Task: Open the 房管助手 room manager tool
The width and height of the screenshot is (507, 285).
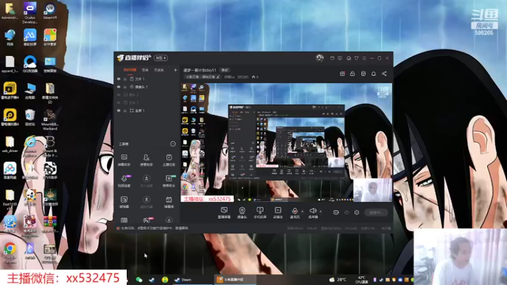Action: click(146, 160)
